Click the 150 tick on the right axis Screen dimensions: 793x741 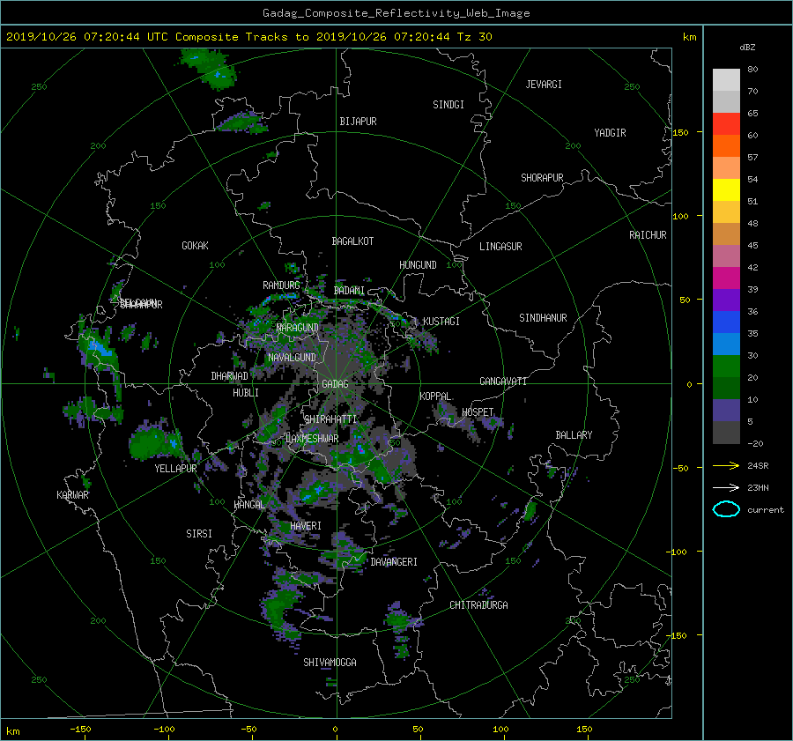[681, 132]
